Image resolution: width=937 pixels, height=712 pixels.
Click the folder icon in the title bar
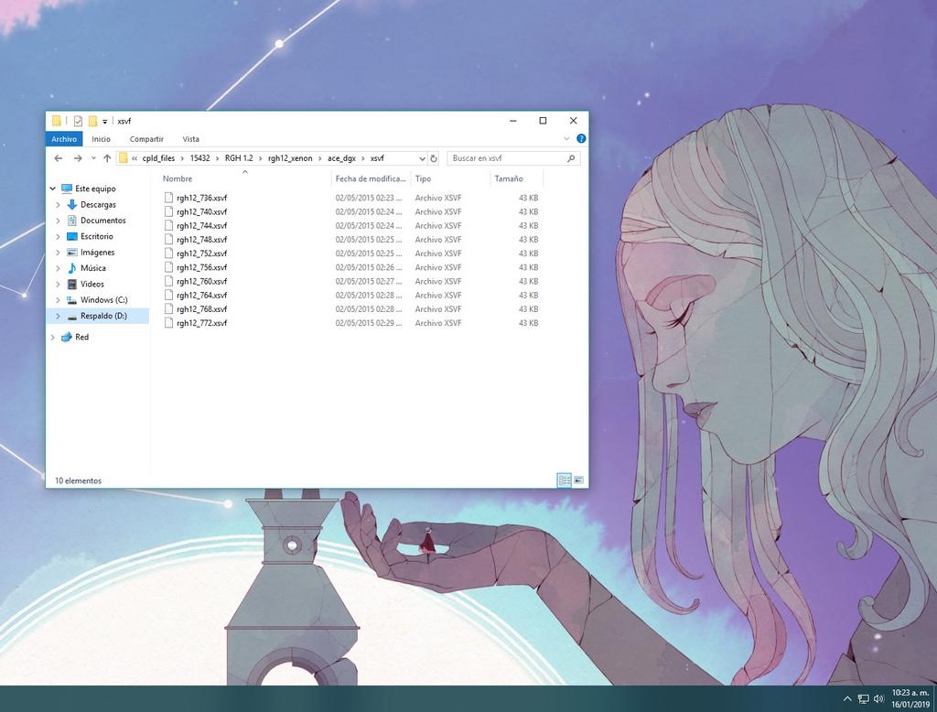(56, 121)
